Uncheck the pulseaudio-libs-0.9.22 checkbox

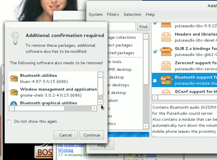coord(155,24)
